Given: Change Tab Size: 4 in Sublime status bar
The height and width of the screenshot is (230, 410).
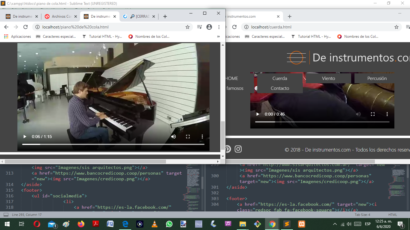Looking at the screenshot, I should [362, 215].
